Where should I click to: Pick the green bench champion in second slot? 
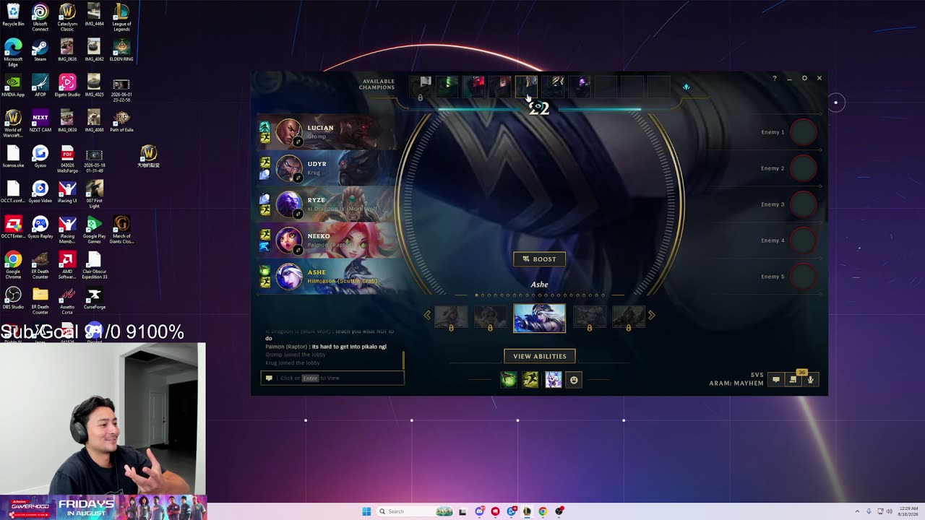click(447, 87)
